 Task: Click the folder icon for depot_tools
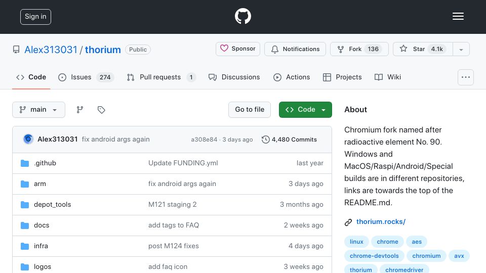pos(25,205)
